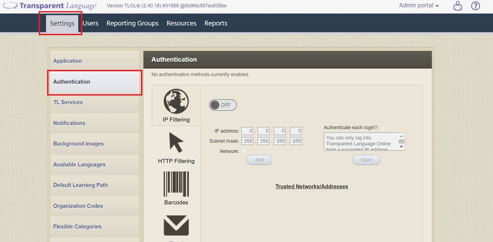Open Notifications sidebar item
Image resolution: width=493 pixels, height=242 pixels.
click(95, 123)
